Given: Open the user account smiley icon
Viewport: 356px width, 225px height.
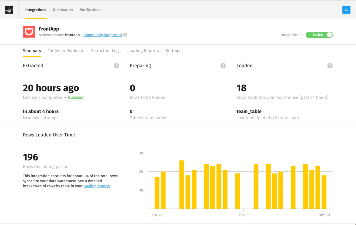Looking at the screenshot, I should click(x=346, y=10).
